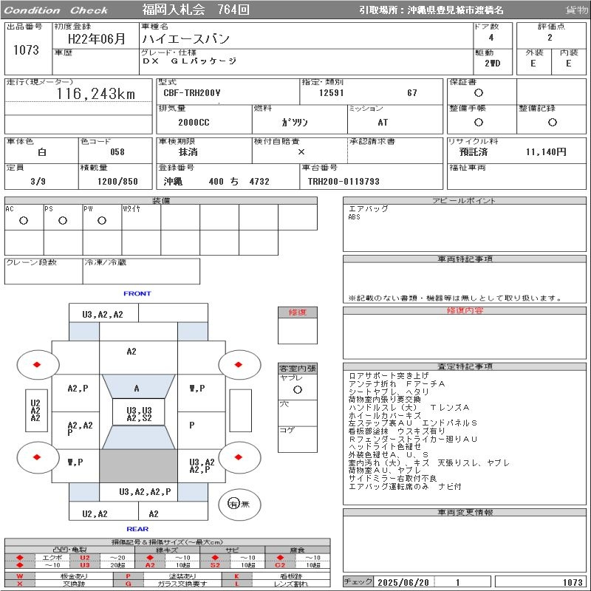Click the chassis number TRH200-0119793
The image size is (591, 591).
pos(344,181)
